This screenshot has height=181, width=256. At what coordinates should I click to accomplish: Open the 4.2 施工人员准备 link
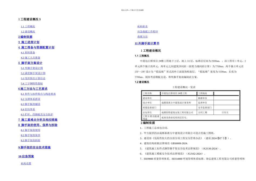coord(30,58)
